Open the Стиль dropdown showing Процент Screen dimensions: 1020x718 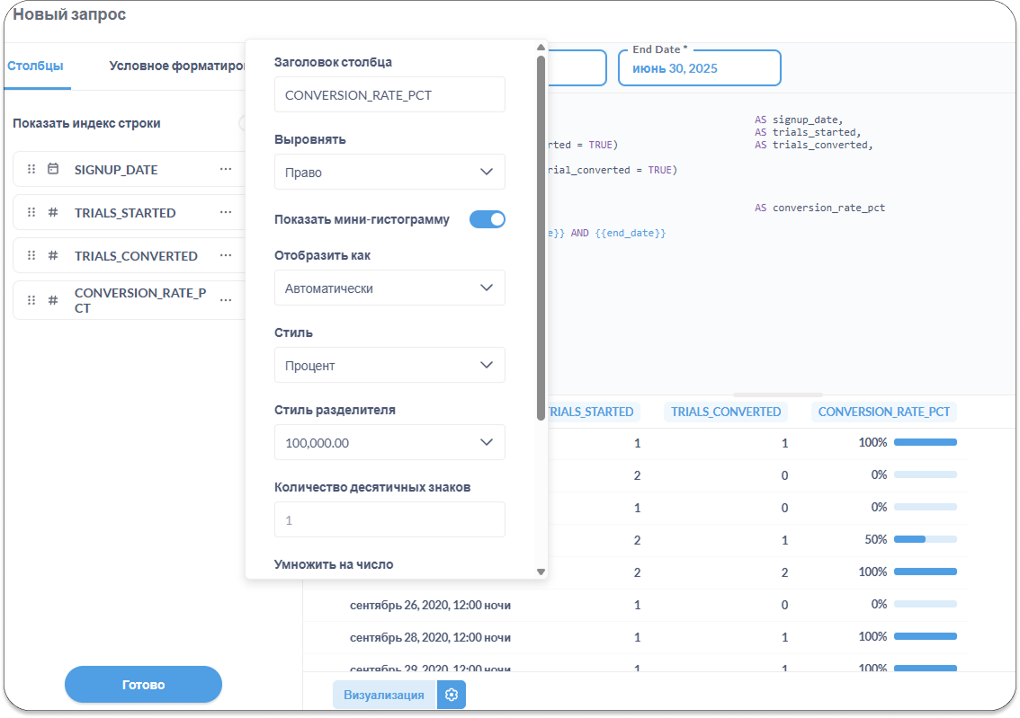pos(389,366)
